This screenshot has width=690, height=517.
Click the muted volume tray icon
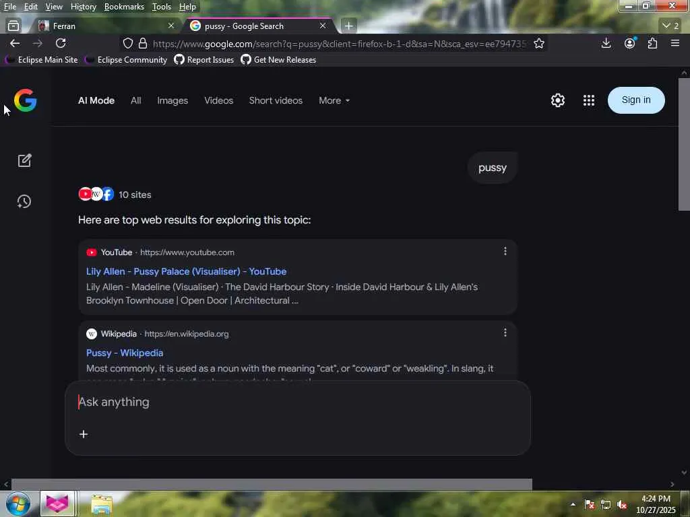(x=622, y=505)
